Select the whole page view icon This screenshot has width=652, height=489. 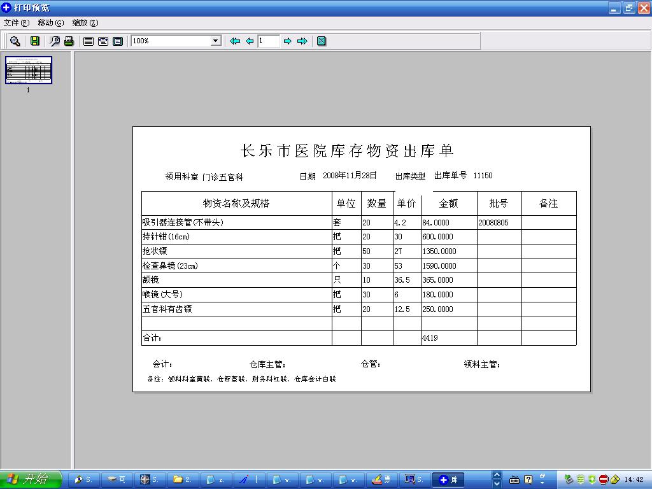118,41
